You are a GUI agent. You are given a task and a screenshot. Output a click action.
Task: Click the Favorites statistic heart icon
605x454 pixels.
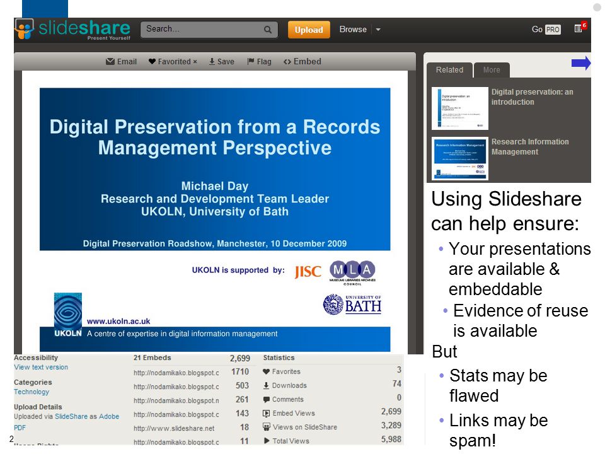point(266,372)
